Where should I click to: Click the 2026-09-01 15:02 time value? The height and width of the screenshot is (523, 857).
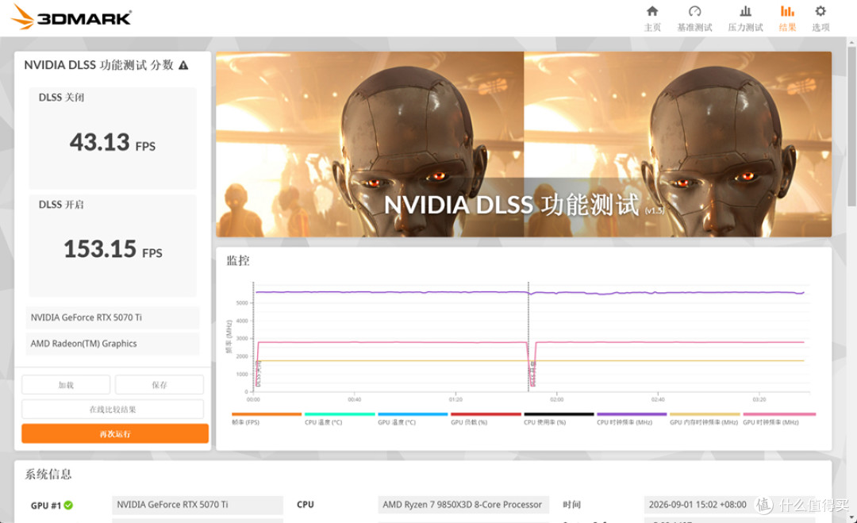[x=698, y=505]
